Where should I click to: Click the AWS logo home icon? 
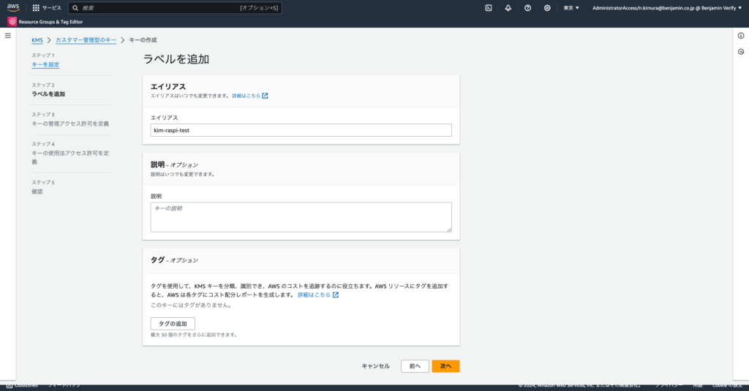13,7
